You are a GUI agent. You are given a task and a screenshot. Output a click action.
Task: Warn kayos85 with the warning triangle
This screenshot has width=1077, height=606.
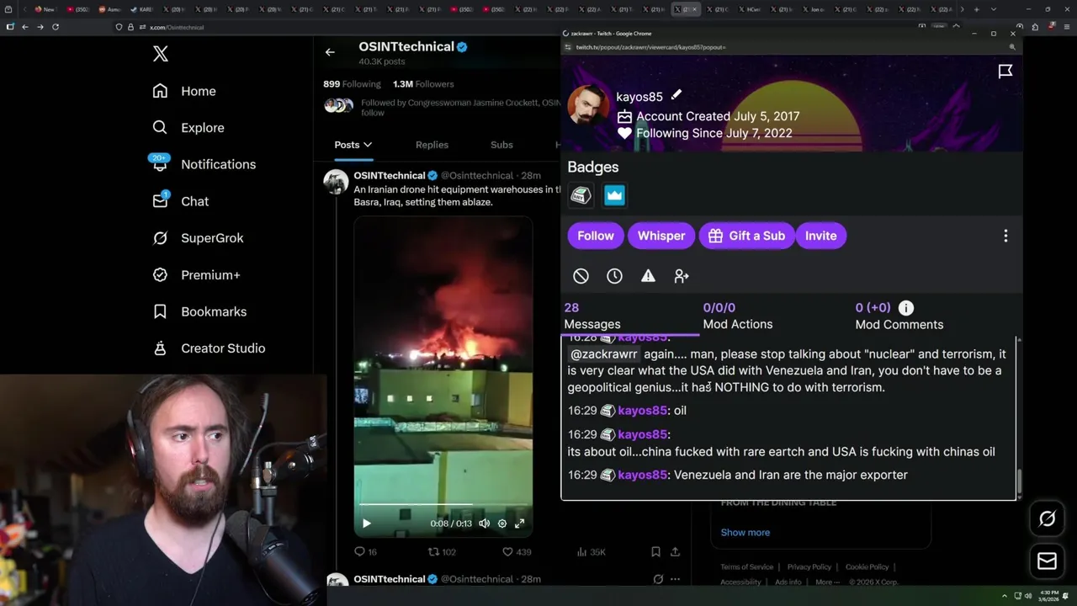[648, 276]
